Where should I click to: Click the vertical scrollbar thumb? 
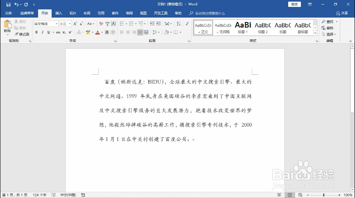coord(352,80)
